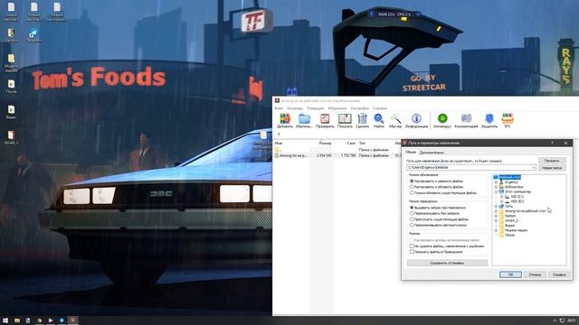
Task: Open the Мастер (Wizard) wand icon
Action: (x=395, y=120)
